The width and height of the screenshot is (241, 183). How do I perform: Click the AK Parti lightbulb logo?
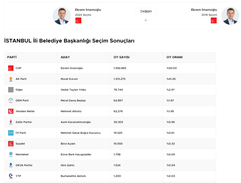click(x=11, y=79)
